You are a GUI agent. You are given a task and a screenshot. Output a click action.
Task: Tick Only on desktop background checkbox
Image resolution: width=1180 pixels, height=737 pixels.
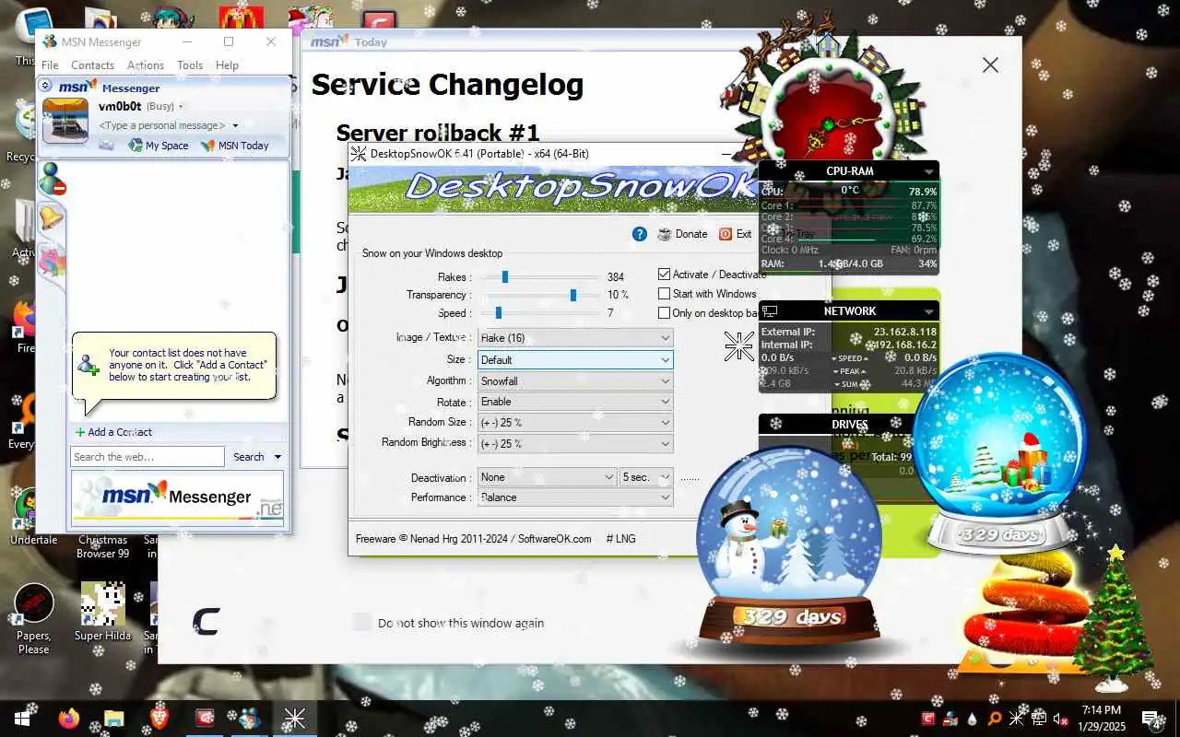(664, 313)
